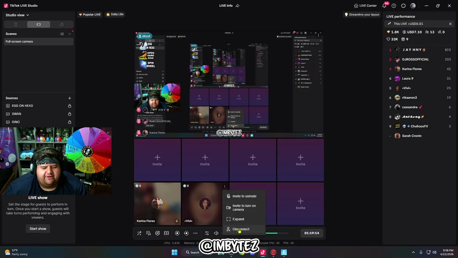The image size is (458, 258).
Task: Expand the Studio view dropdown
Action: 17,15
